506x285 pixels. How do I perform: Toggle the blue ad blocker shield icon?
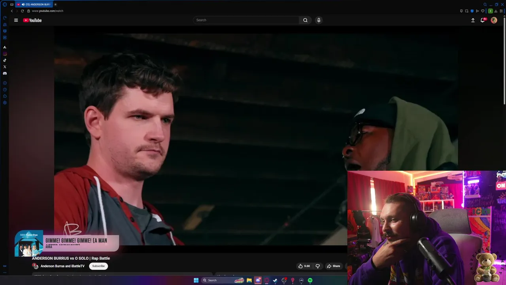472,11
